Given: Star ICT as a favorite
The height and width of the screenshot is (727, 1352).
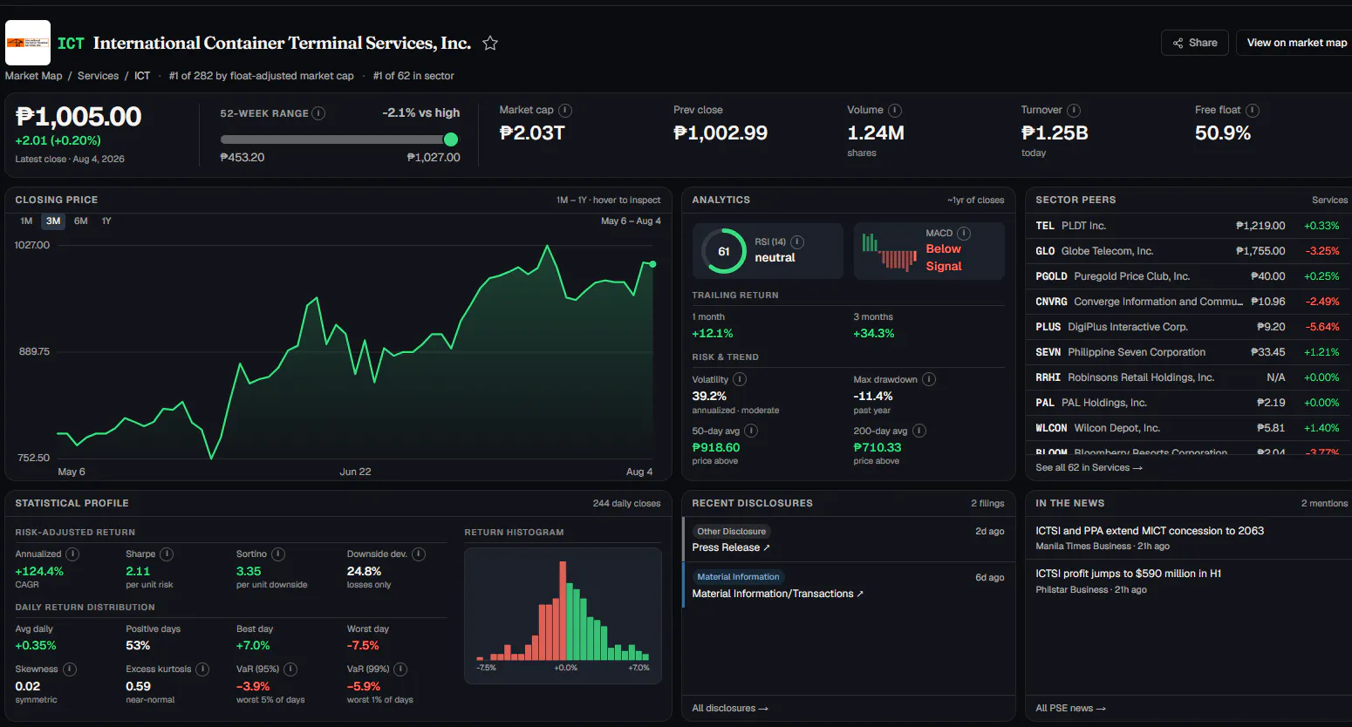Looking at the screenshot, I should (x=490, y=43).
